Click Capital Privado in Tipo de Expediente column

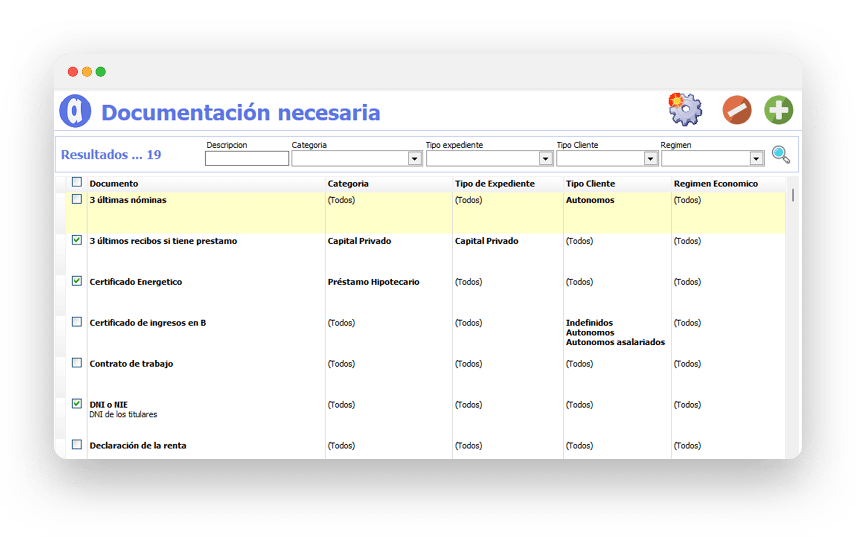click(487, 241)
